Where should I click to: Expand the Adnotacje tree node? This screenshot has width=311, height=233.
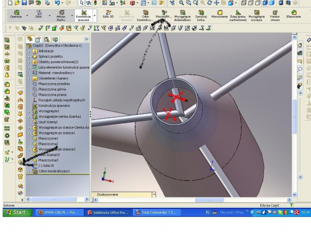coord(29,51)
